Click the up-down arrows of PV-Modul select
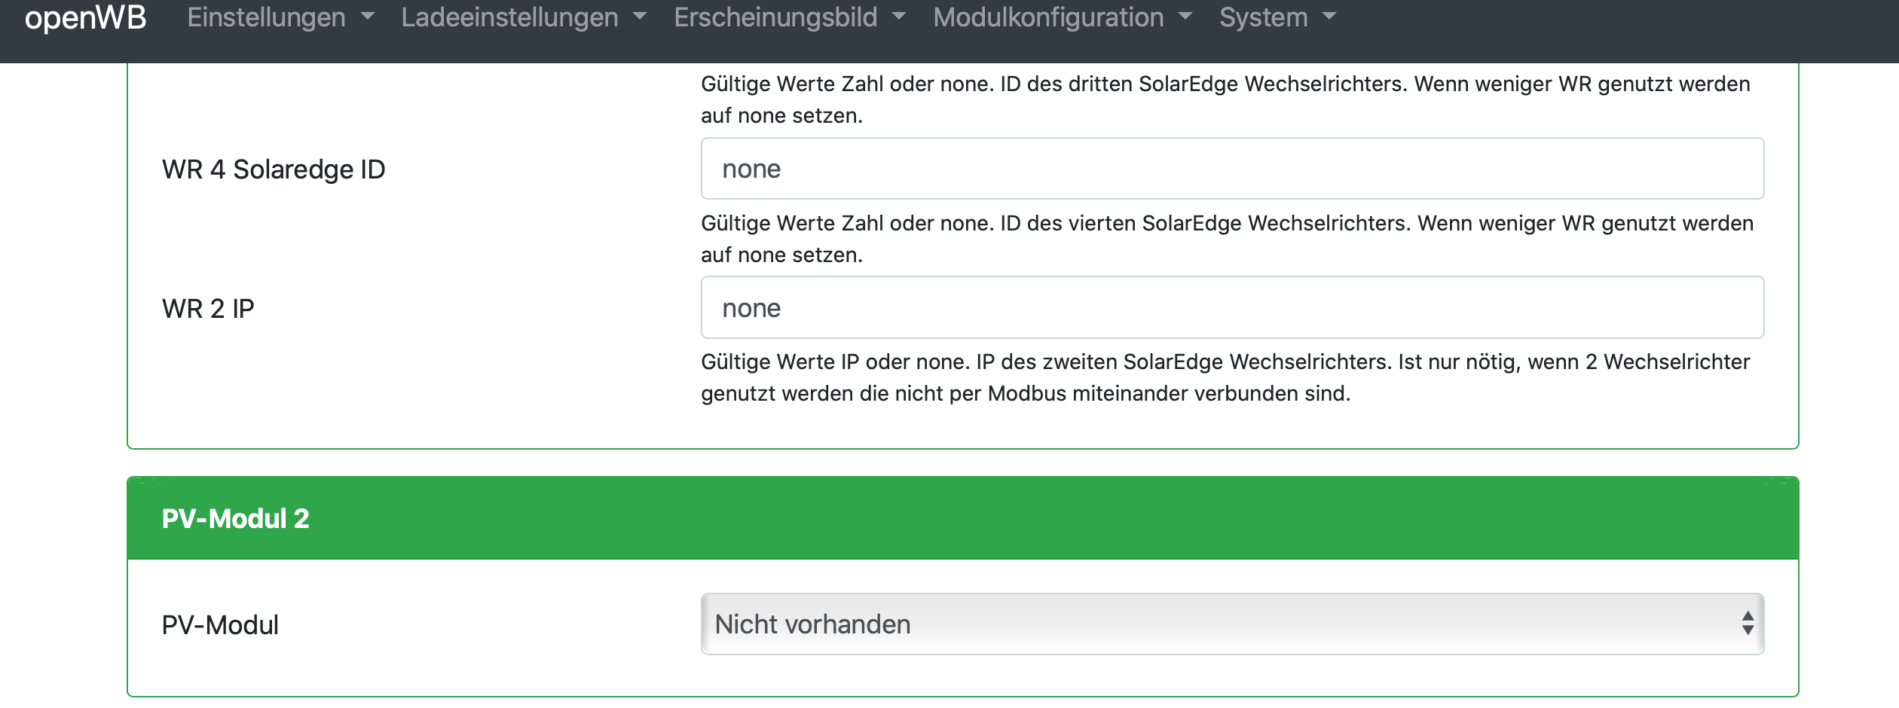This screenshot has height=708, width=1899. pyautogui.click(x=1748, y=624)
